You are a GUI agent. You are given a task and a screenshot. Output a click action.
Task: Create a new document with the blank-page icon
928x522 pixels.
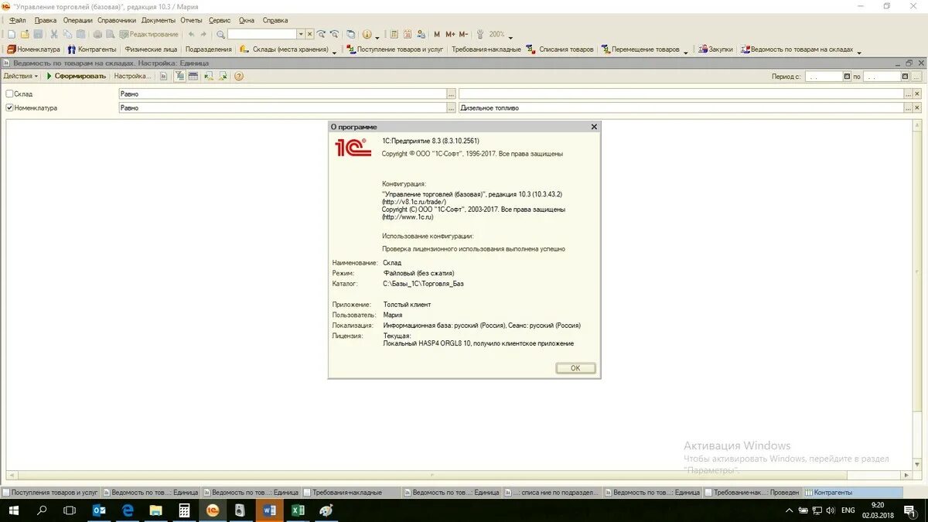[11, 34]
